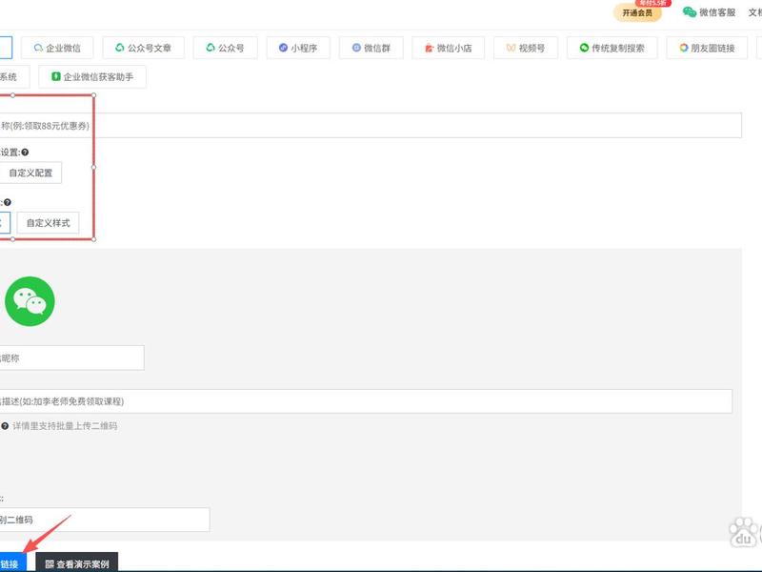Choose the 自定义配置 option
762x572 pixels.
pos(30,173)
